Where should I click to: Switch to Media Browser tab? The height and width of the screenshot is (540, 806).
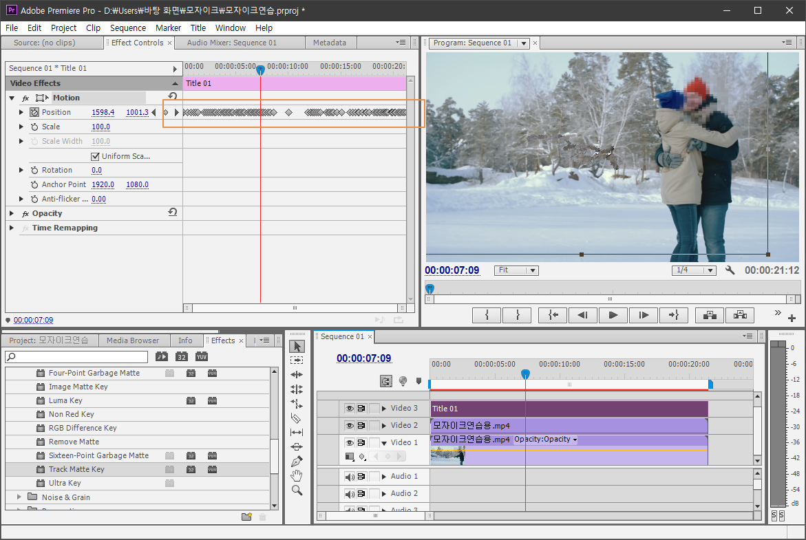coord(133,340)
